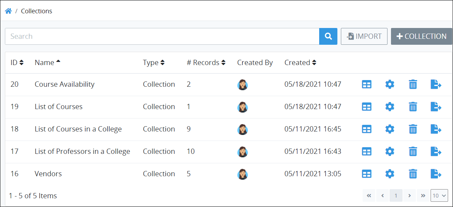Open records of Course Availability collection
The width and height of the screenshot is (453, 207).
tap(366, 84)
